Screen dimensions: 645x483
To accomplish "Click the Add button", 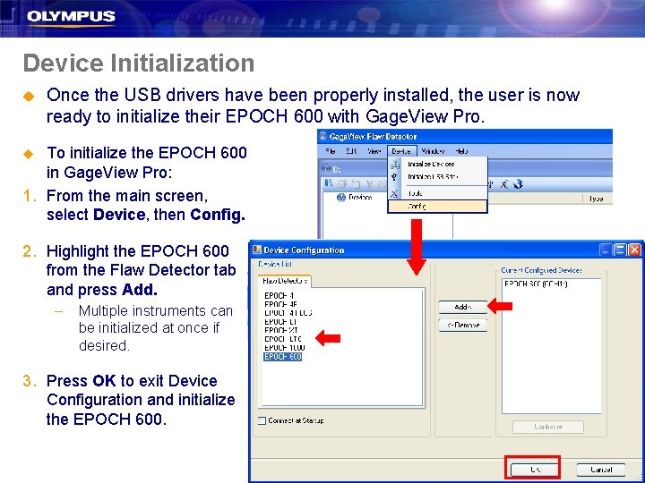I will [463, 307].
